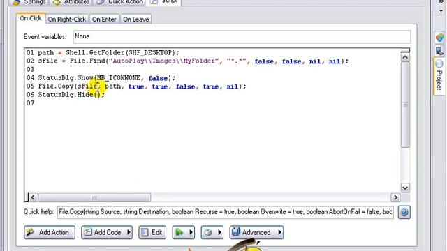The width and height of the screenshot is (447, 251).
Task: Click the Add Code script icon
Action: [87, 232]
